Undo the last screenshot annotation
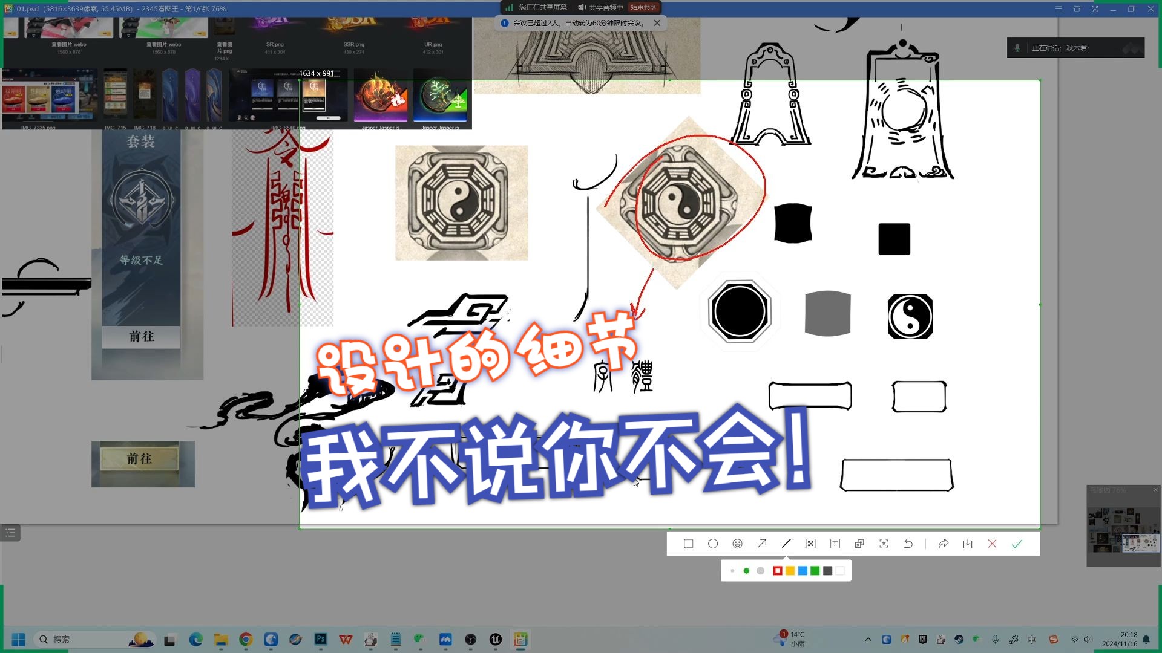 click(x=908, y=544)
